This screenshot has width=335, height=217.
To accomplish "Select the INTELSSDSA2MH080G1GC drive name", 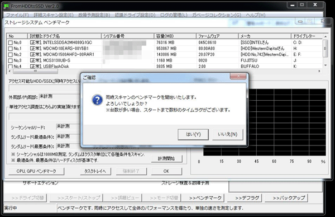I will coord(68,43).
